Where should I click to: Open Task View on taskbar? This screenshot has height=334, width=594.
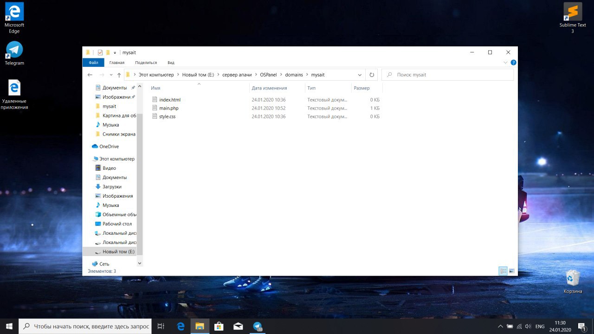pos(161,326)
